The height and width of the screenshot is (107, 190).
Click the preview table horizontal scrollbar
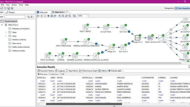(84, 104)
